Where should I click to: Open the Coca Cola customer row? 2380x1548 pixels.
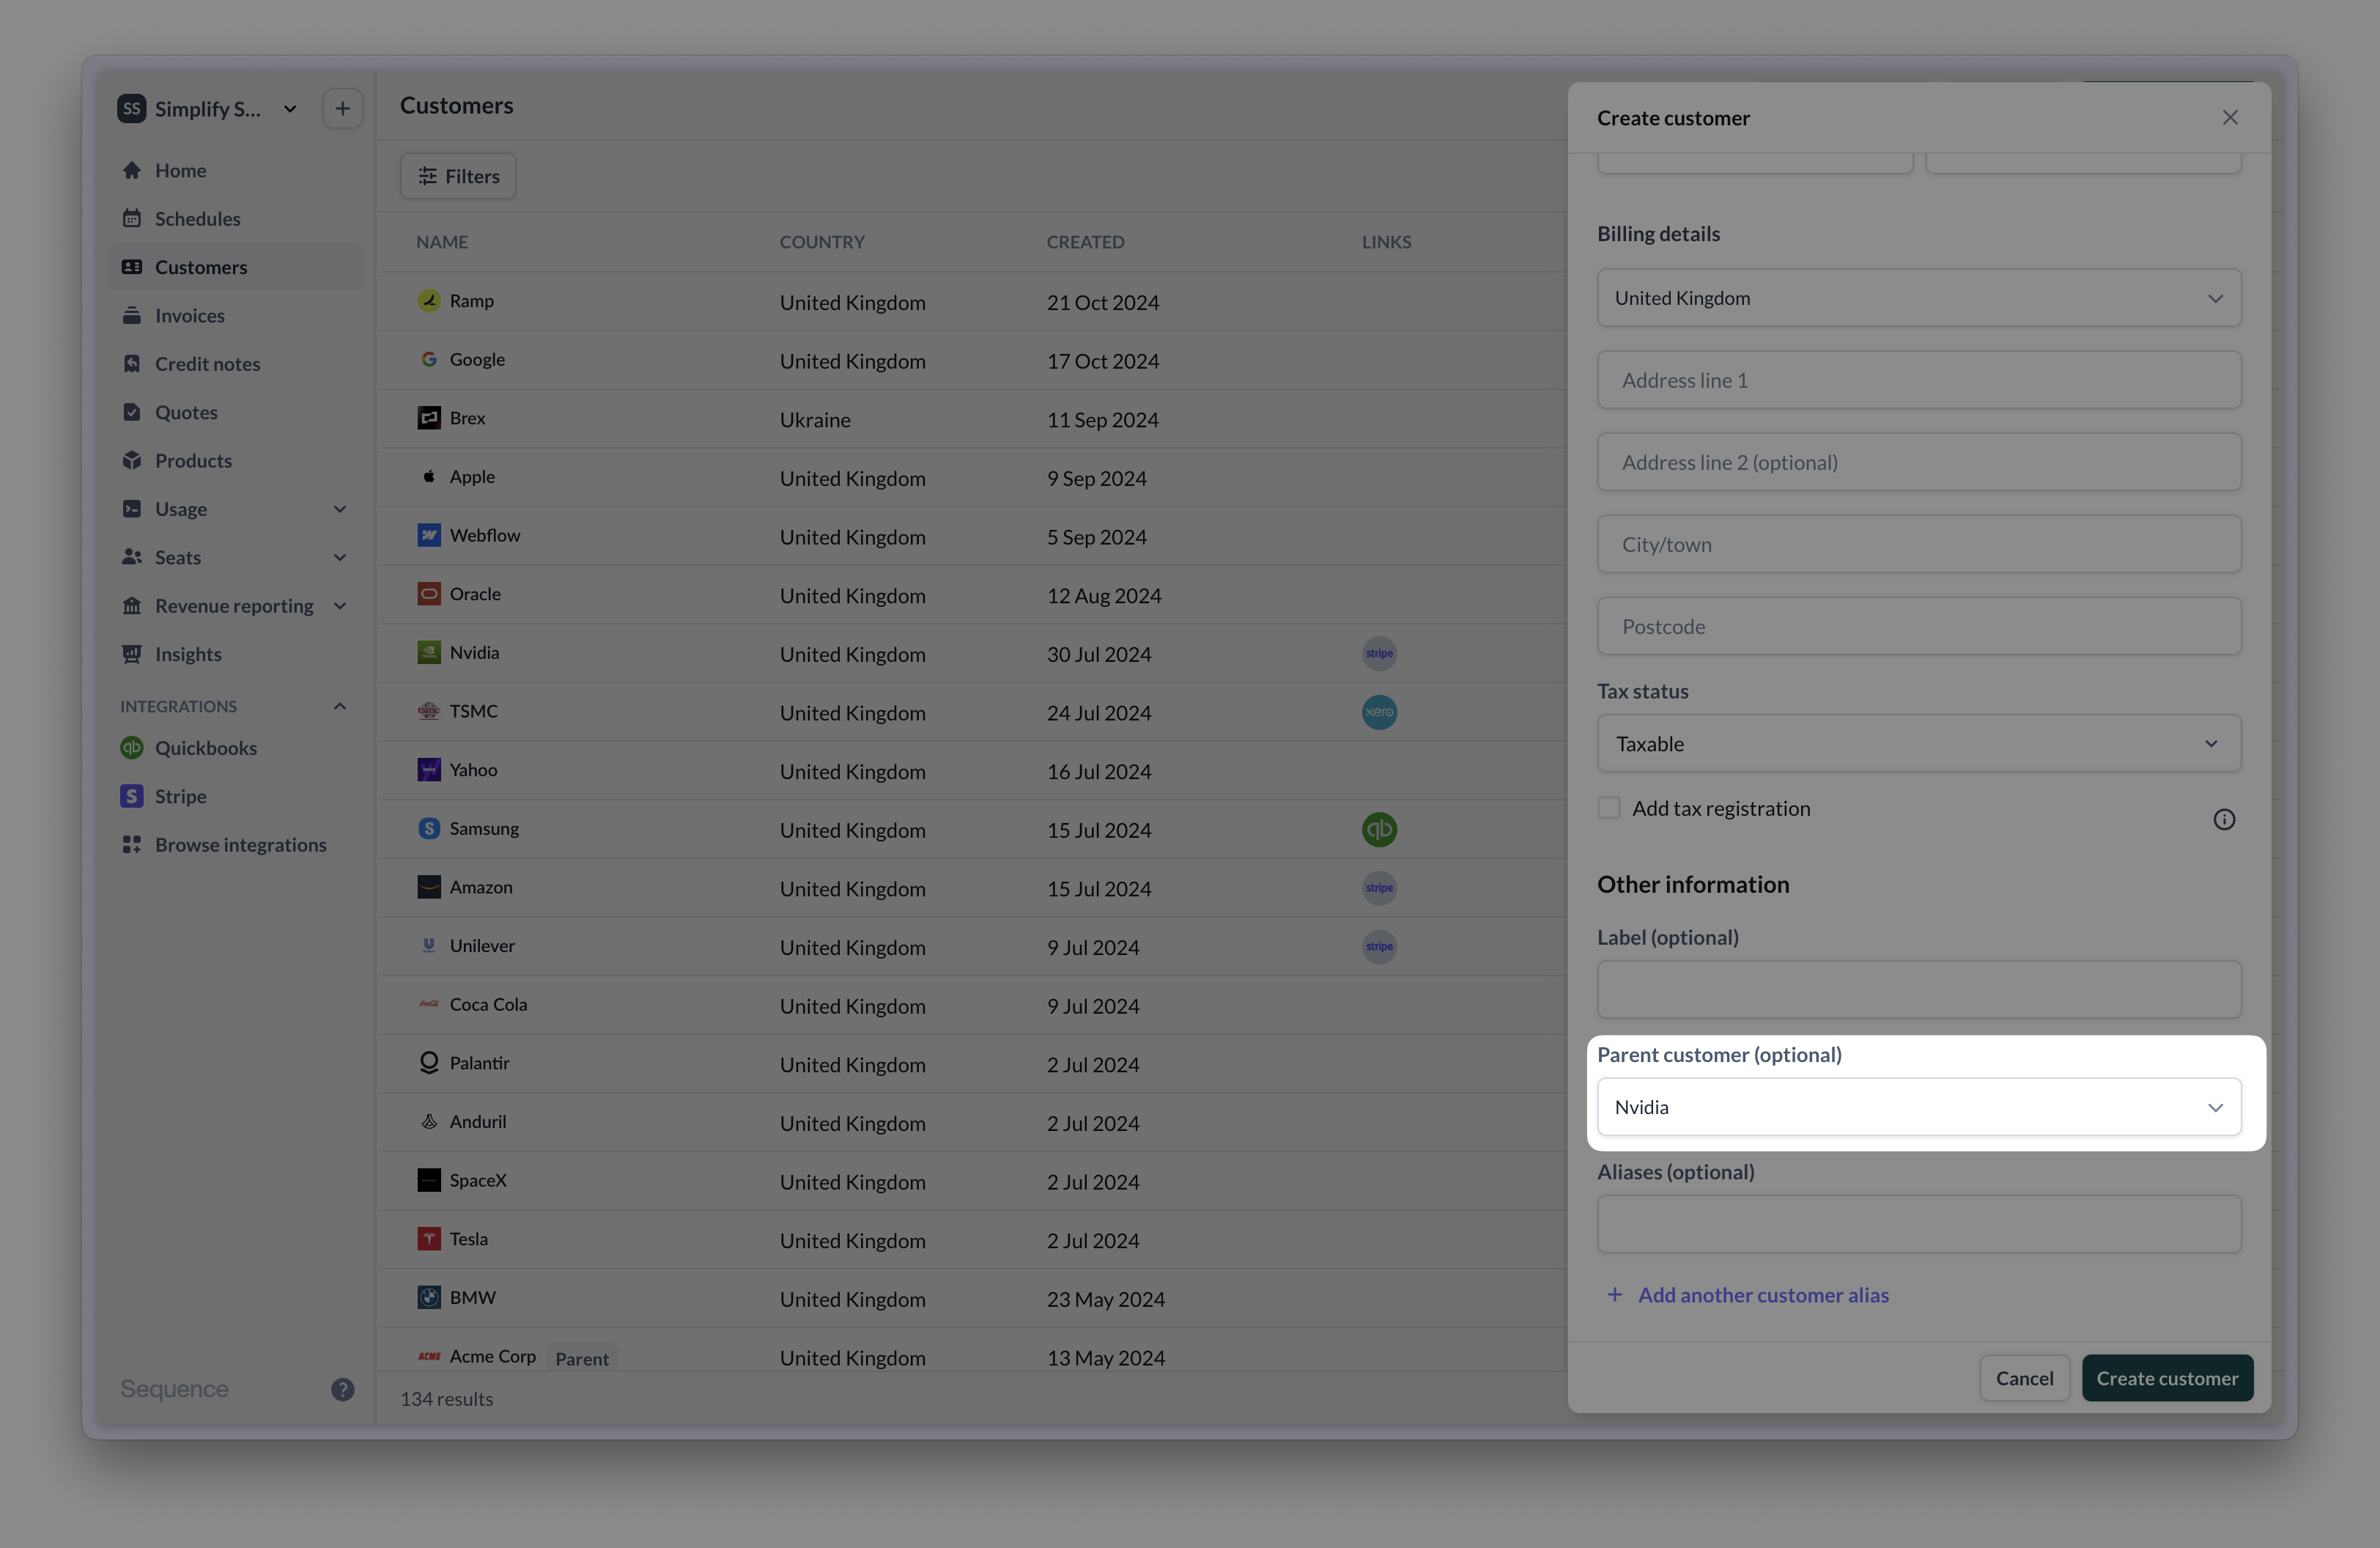point(972,1005)
